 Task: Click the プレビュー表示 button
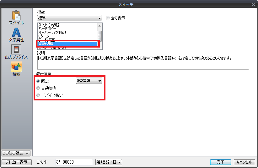point(16,162)
